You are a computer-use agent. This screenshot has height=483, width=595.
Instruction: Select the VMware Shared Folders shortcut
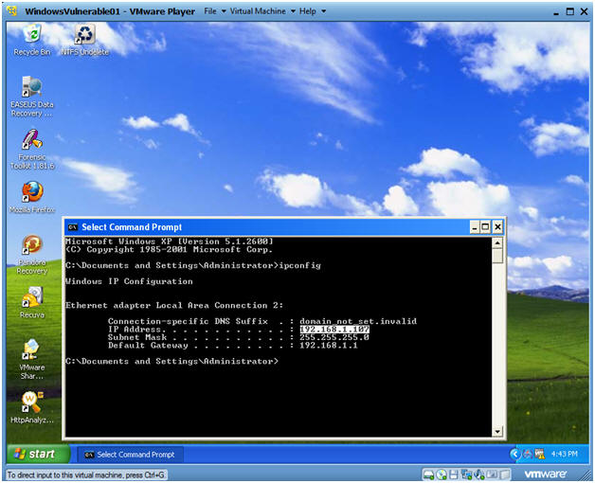pos(32,359)
